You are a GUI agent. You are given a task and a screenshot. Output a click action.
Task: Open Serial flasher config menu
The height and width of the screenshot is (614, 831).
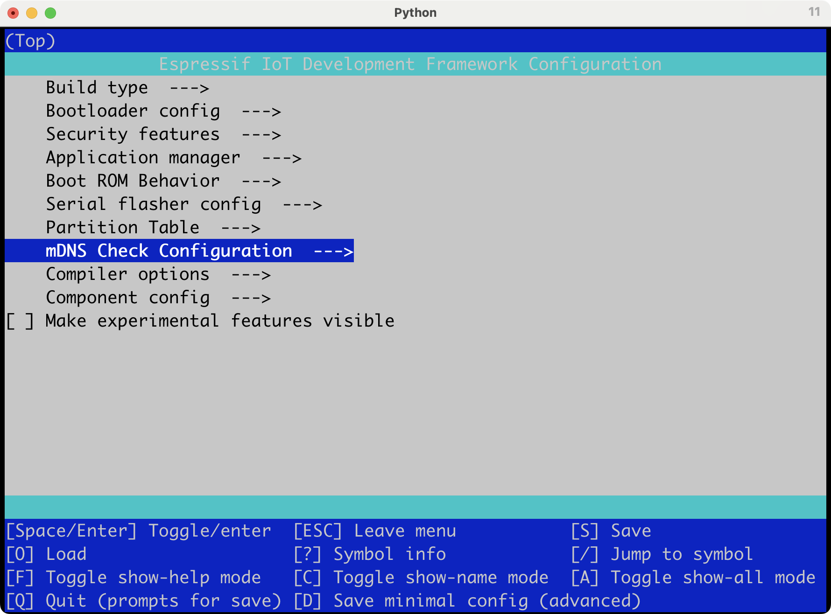tap(184, 204)
